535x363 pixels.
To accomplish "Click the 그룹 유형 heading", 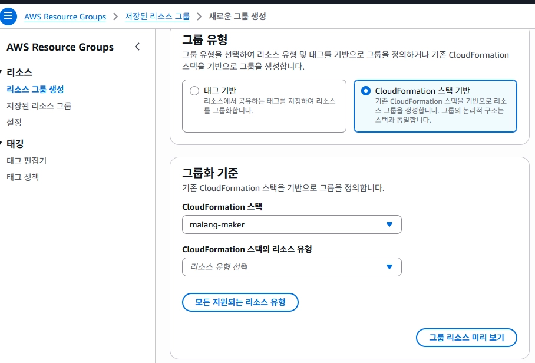I will (x=204, y=39).
